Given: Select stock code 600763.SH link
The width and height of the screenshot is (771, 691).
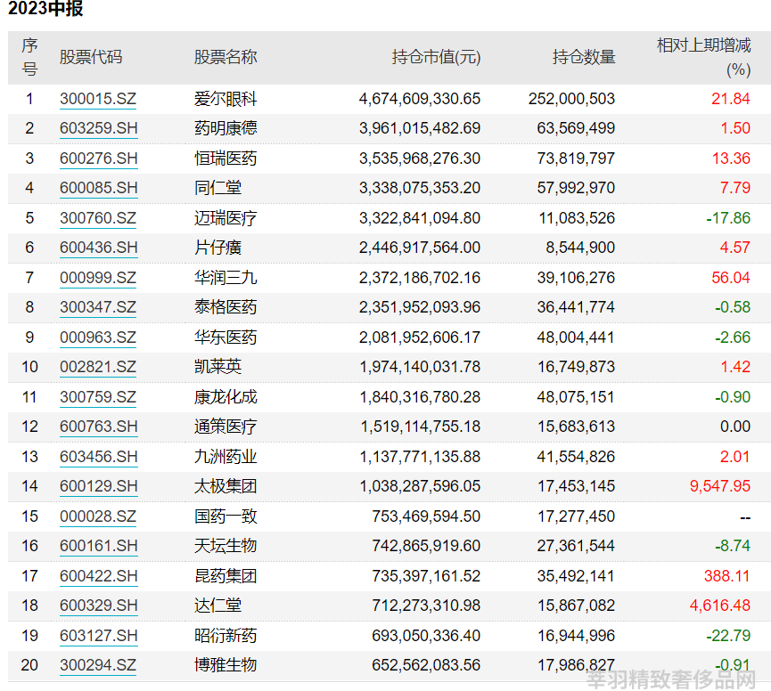Looking at the screenshot, I should pos(98,427).
